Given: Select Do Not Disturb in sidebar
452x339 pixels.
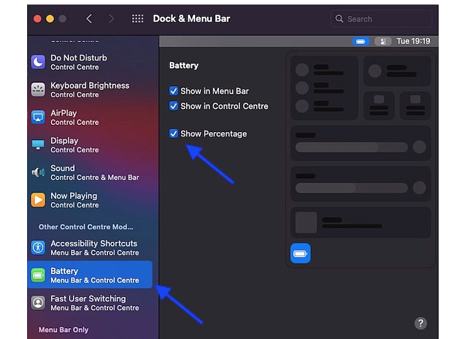Looking at the screenshot, I should pos(90,62).
